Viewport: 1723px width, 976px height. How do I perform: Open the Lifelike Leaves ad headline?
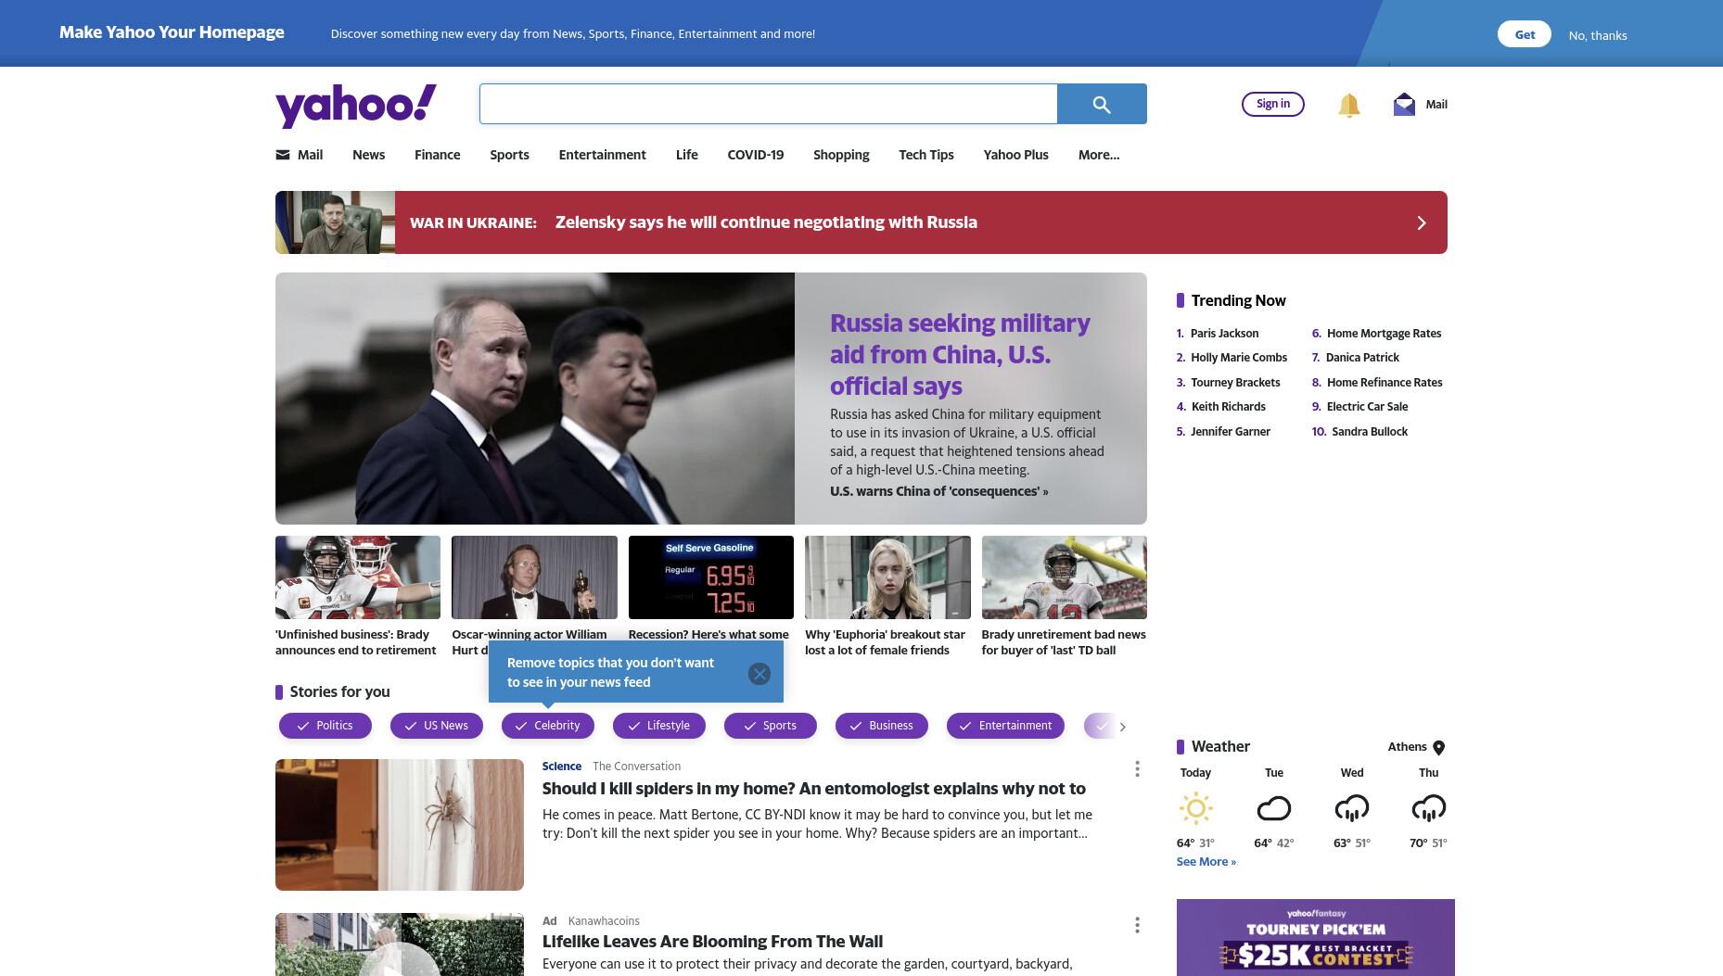click(712, 942)
